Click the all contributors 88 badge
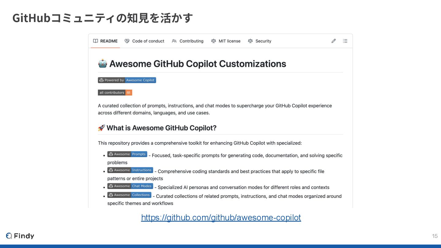This screenshot has height=248, width=441. coord(115,92)
